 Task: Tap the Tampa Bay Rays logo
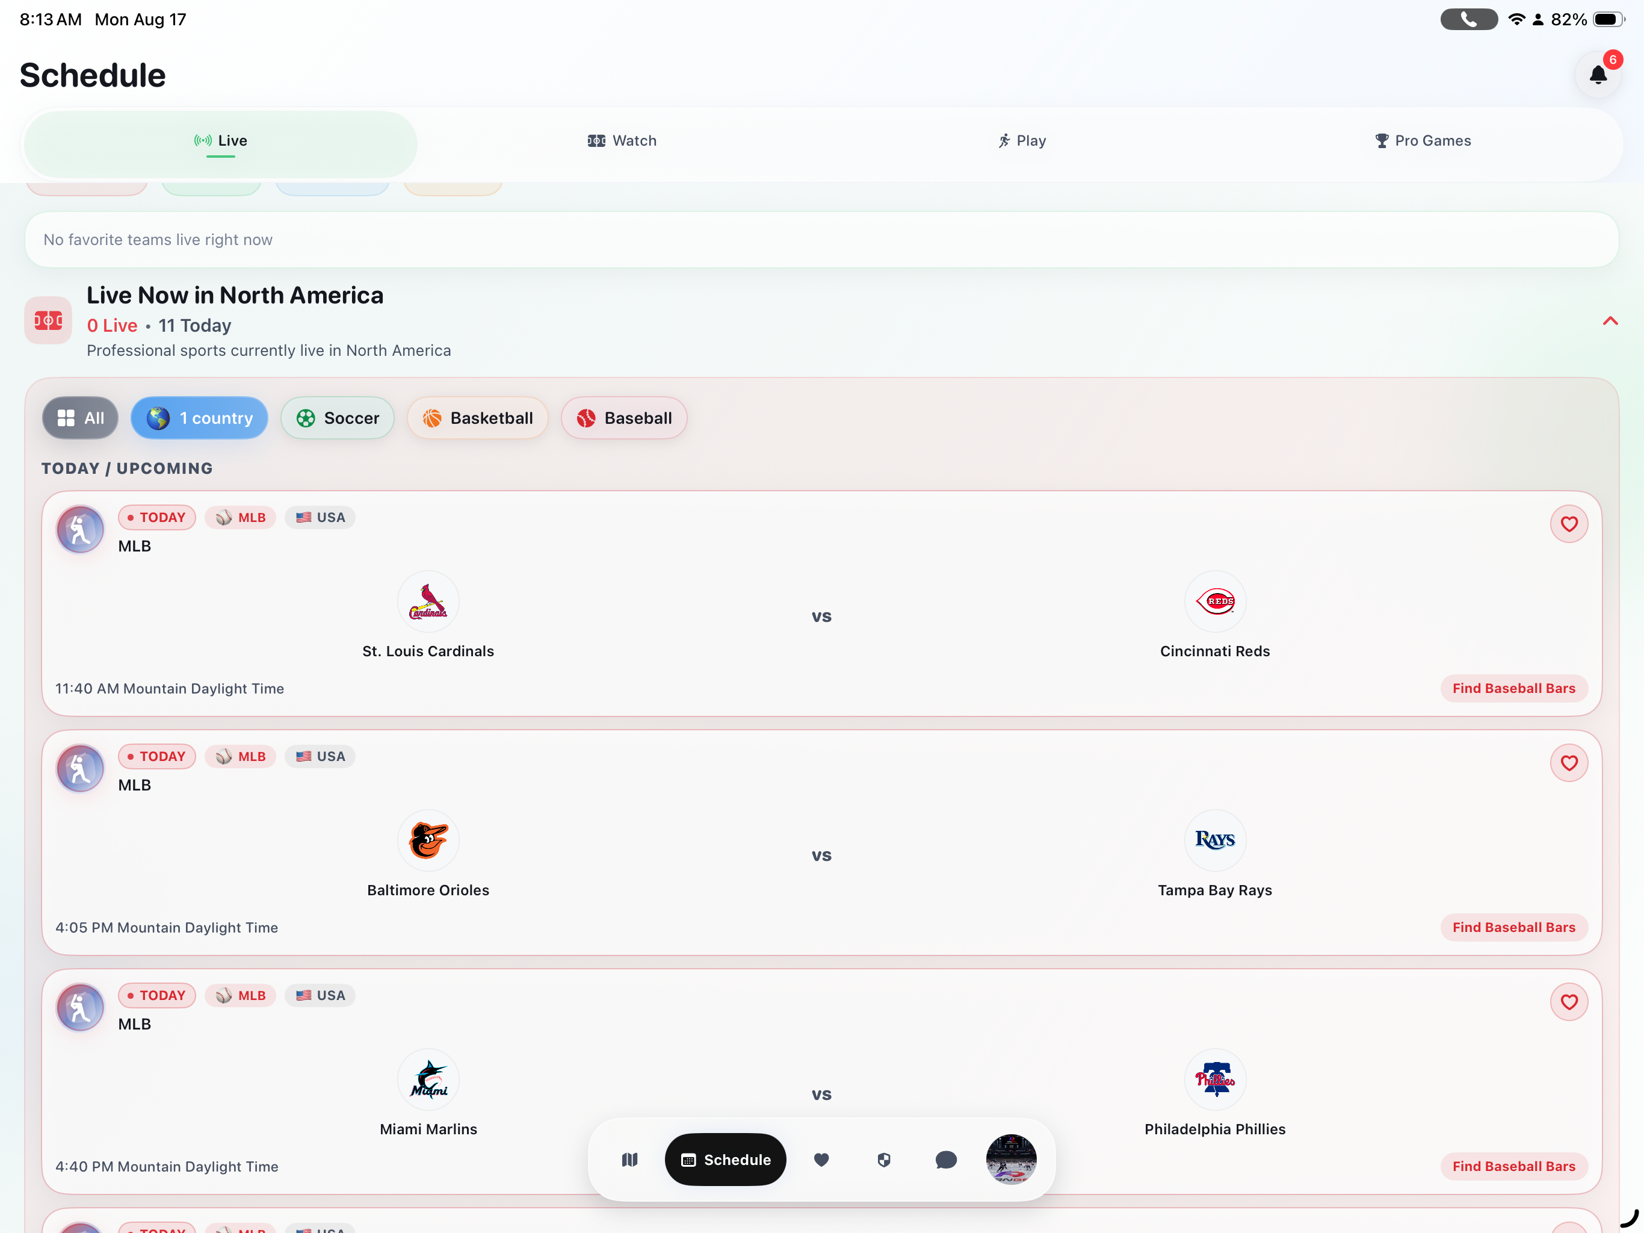[1215, 840]
